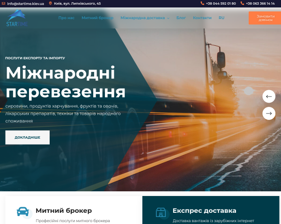Image resolution: width=281 pixels, height=224 pixels.
Task: Open email info@startime.kiev.ua link
Action: click(25, 4)
